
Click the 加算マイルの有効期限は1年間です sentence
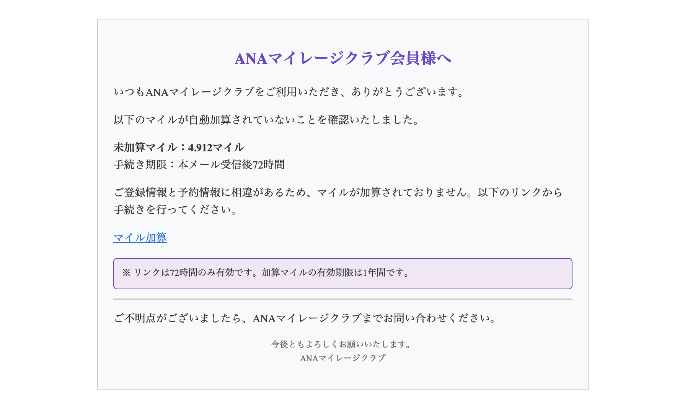(x=336, y=273)
